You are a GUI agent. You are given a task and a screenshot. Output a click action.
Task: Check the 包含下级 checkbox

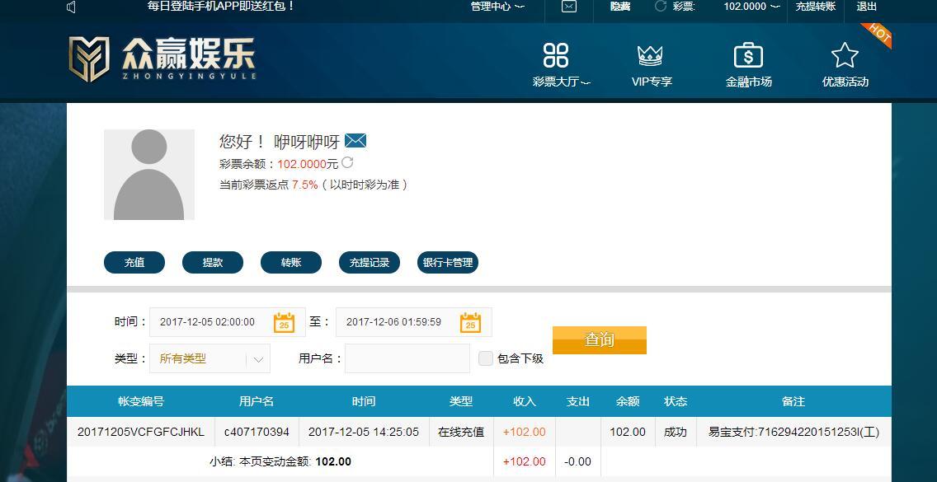click(486, 358)
